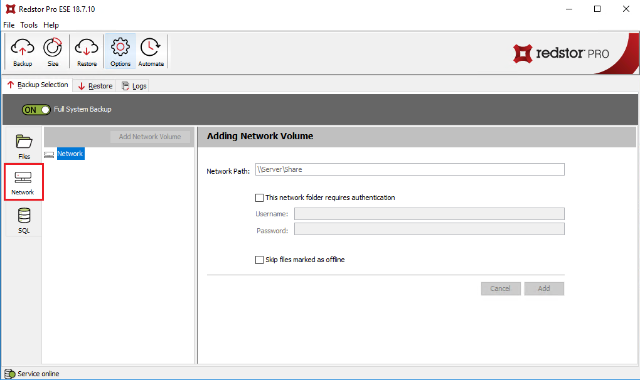
Task: Open the Automate schedule tool
Action: pyautogui.click(x=151, y=51)
